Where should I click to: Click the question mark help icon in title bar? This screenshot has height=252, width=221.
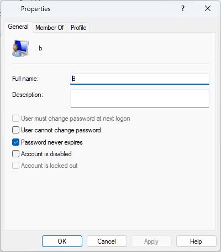point(183,8)
